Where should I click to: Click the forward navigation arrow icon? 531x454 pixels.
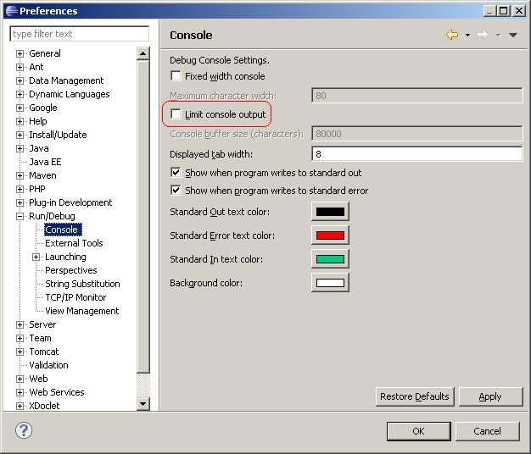pyautogui.click(x=483, y=35)
